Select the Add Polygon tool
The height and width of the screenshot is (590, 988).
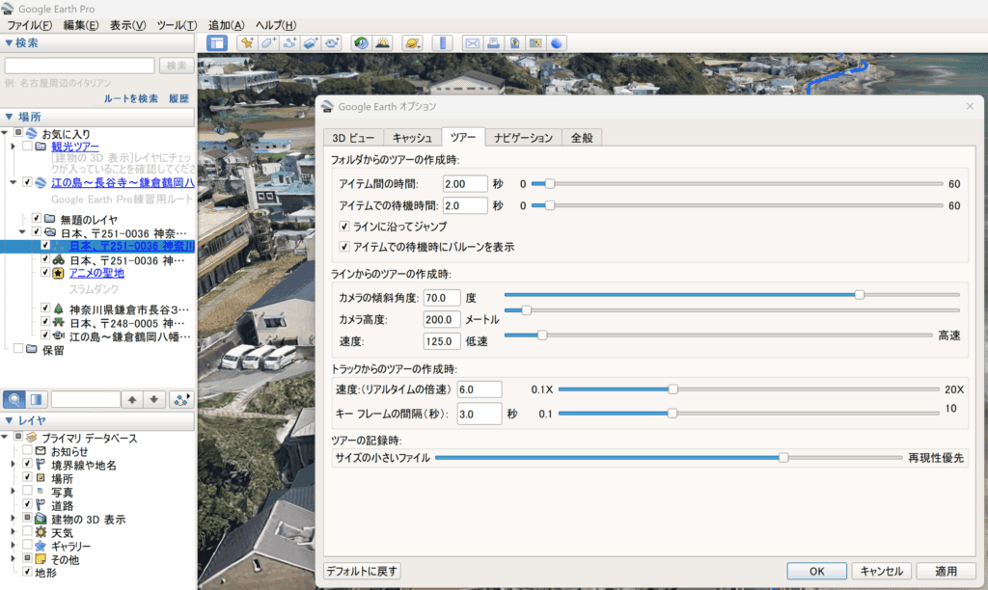click(268, 42)
